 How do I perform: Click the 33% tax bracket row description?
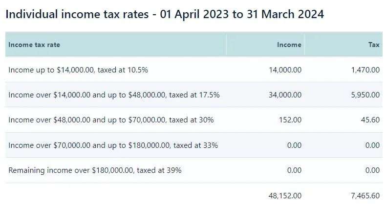[x=113, y=145]
